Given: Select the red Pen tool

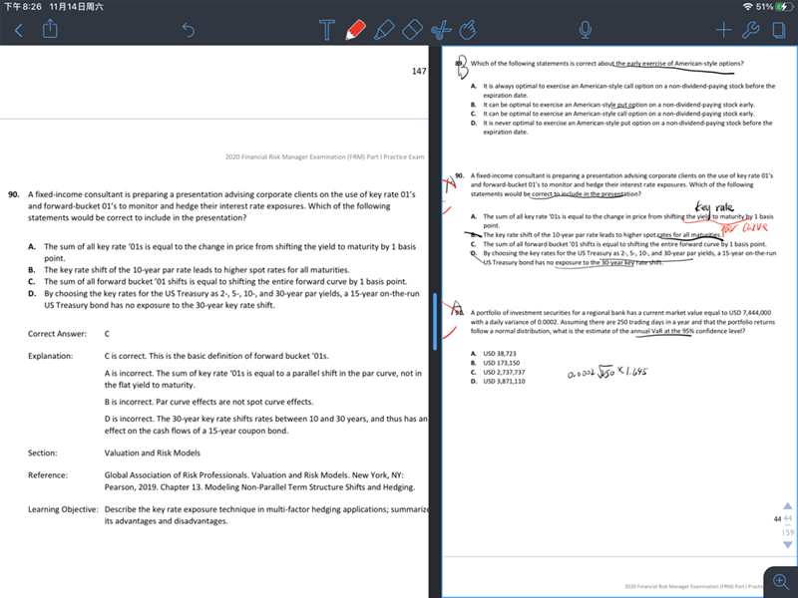Looking at the screenshot, I should pos(355,30).
